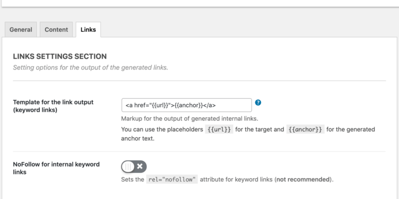Click the rel="nofollow" code snippet
The height and width of the screenshot is (199, 399).
(172, 180)
